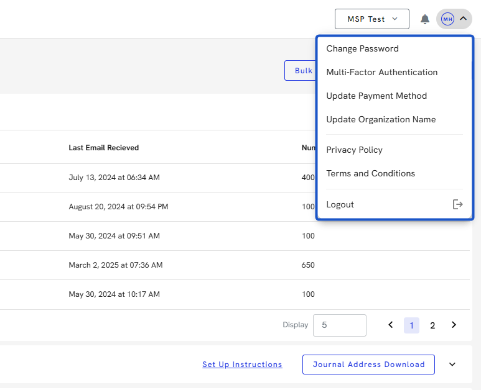Screen dimensions: 481x390
Task: Click the Bulk button
Action: pos(301,71)
